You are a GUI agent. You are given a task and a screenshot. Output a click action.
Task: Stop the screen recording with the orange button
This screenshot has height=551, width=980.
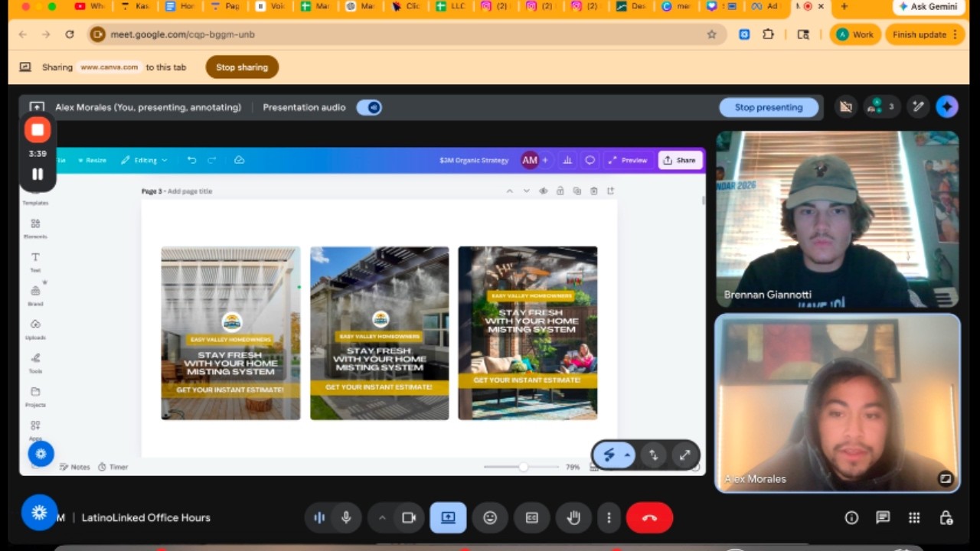point(37,130)
